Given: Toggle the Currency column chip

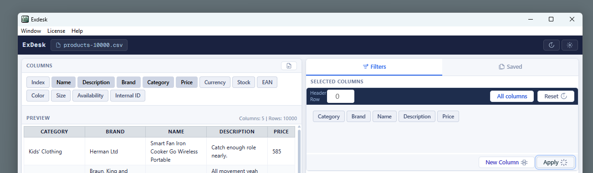Looking at the screenshot, I should point(215,82).
